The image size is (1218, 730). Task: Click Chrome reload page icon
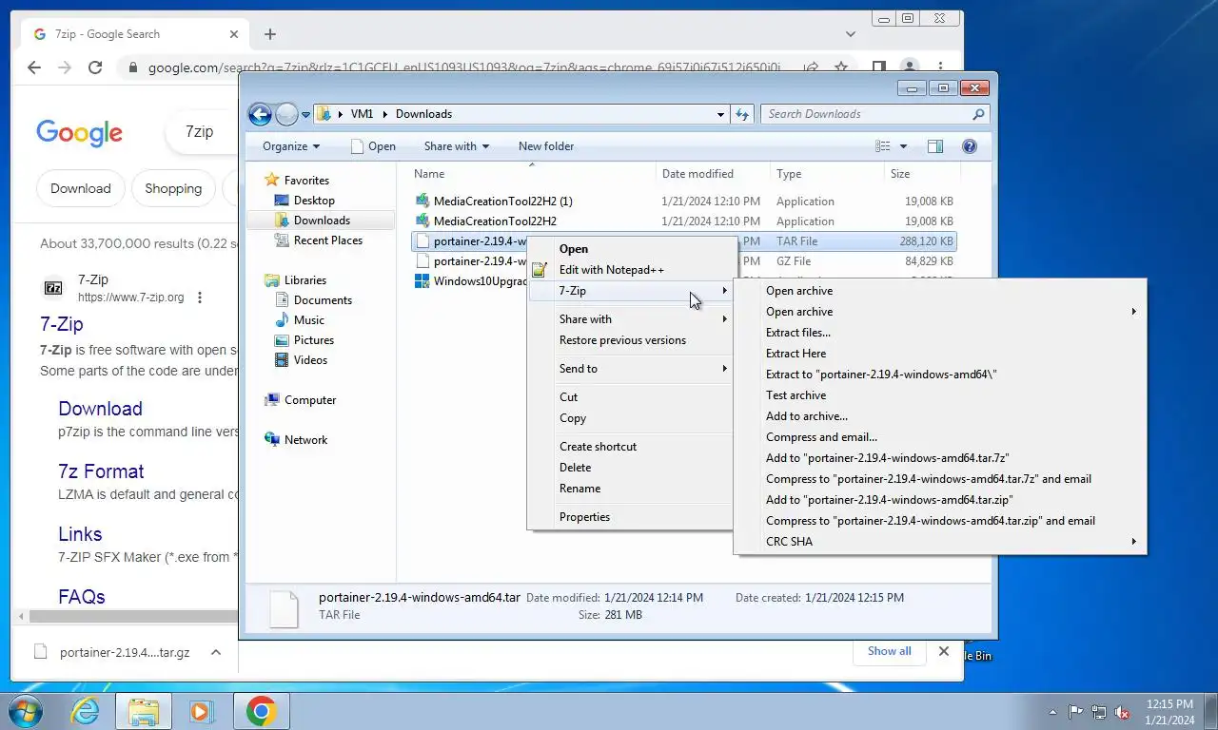(x=95, y=67)
